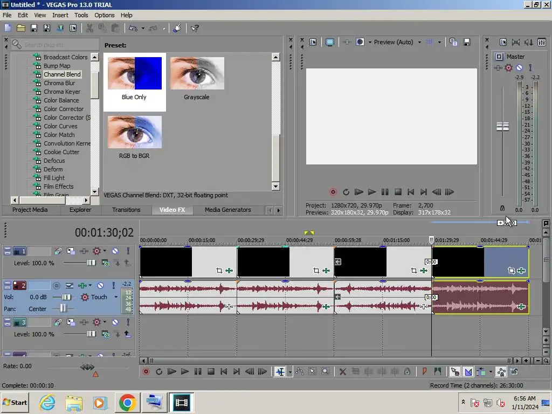Viewport: 552px width, 414px height.
Task: Toggle the Master bus mute
Action: click(519, 67)
